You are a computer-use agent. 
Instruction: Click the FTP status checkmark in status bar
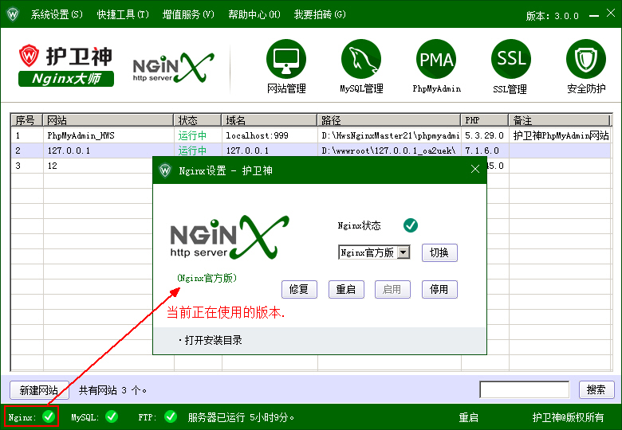170,416
